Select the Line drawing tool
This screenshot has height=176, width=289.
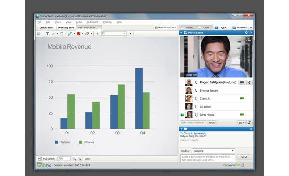pyautogui.click(x=53, y=34)
